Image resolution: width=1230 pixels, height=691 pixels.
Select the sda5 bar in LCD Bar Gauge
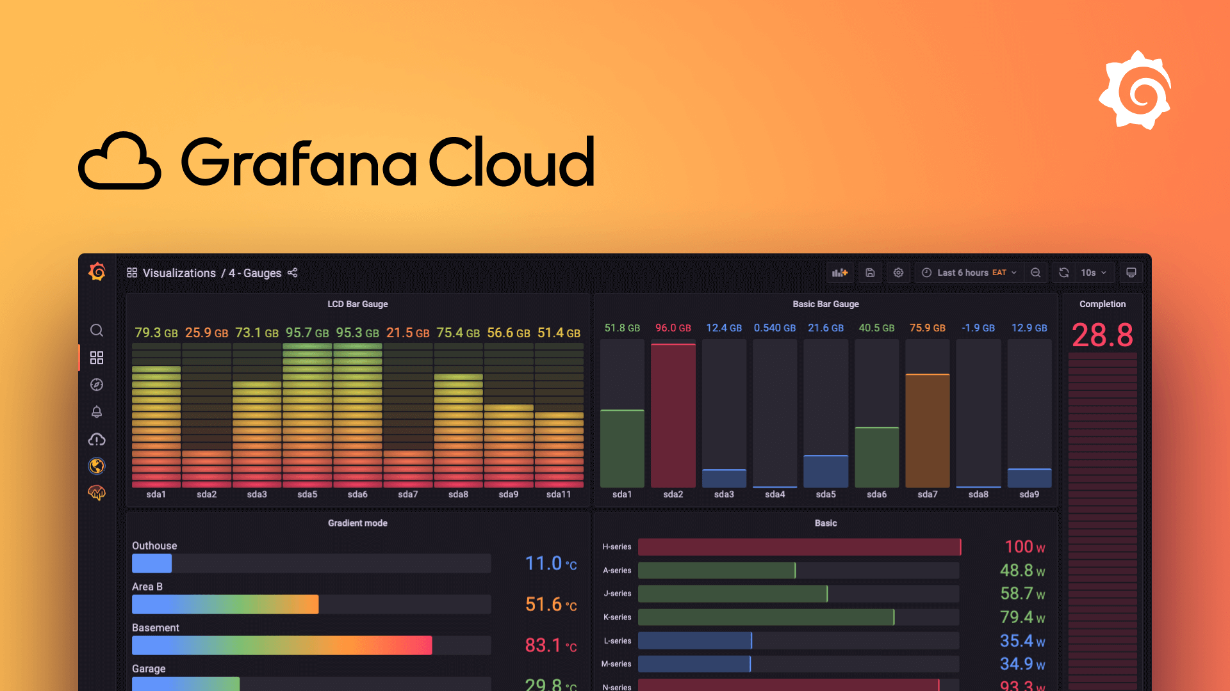tap(306, 413)
